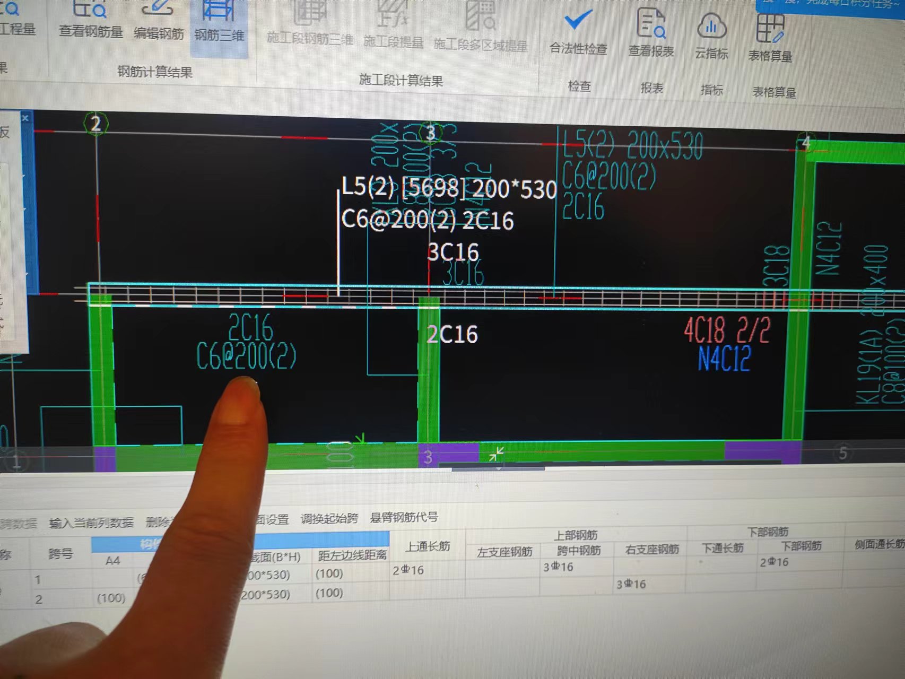Click the white C6@200(2) 2C16 annotation
This screenshot has width=905, height=679.
point(428,220)
